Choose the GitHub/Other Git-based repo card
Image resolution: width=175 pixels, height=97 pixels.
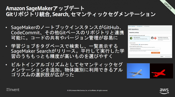160,39
